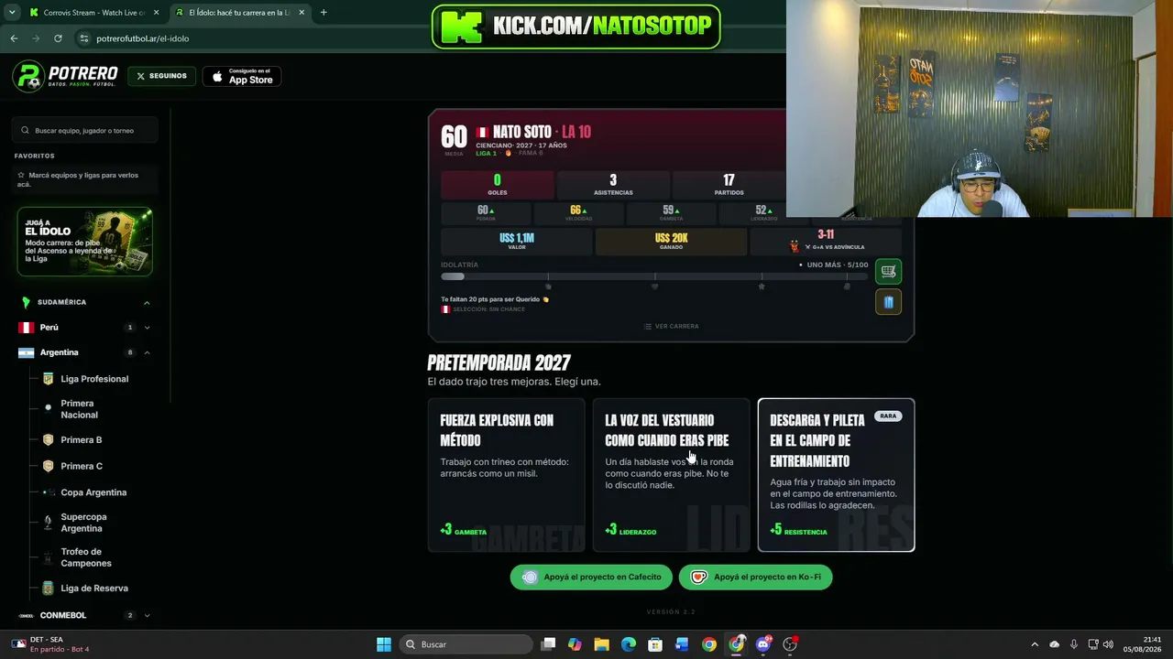1173x659 pixels.
Task: Open Microsoft Edge from the taskbar
Action: point(628,644)
